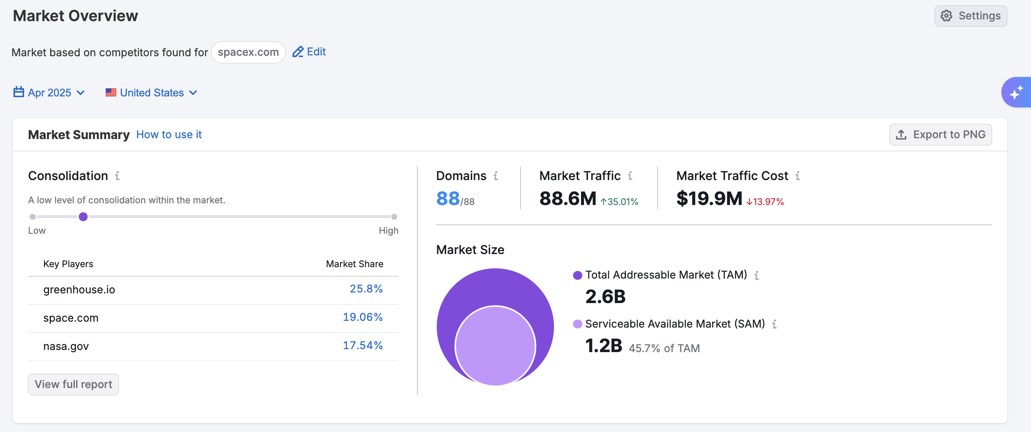
Task: Click Export to PNG button
Action: 940,135
